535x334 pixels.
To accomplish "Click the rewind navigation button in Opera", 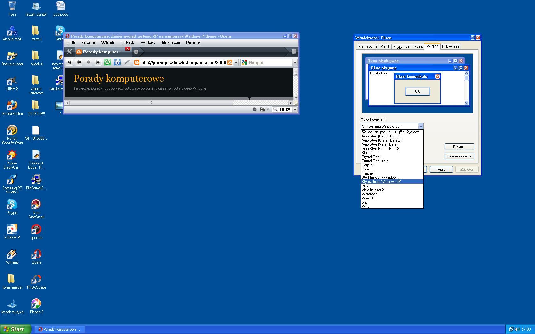I will pos(69,62).
